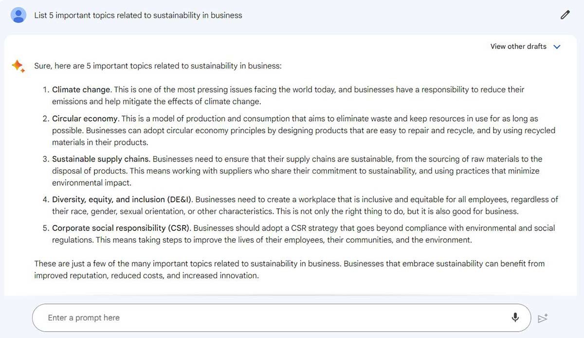
Task: Start voice input with the microphone icon
Action: coord(515,318)
